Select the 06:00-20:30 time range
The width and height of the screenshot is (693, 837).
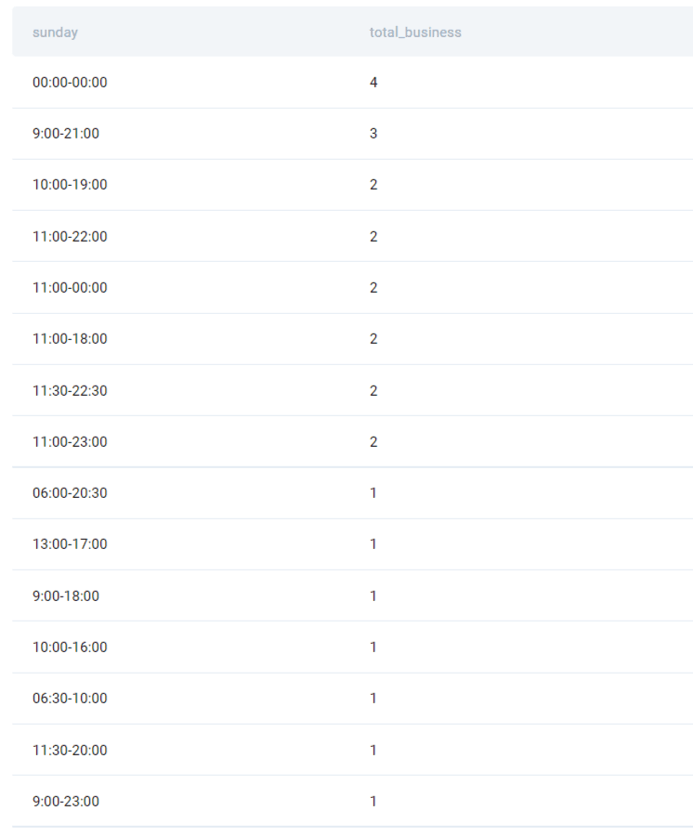point(70,493)
